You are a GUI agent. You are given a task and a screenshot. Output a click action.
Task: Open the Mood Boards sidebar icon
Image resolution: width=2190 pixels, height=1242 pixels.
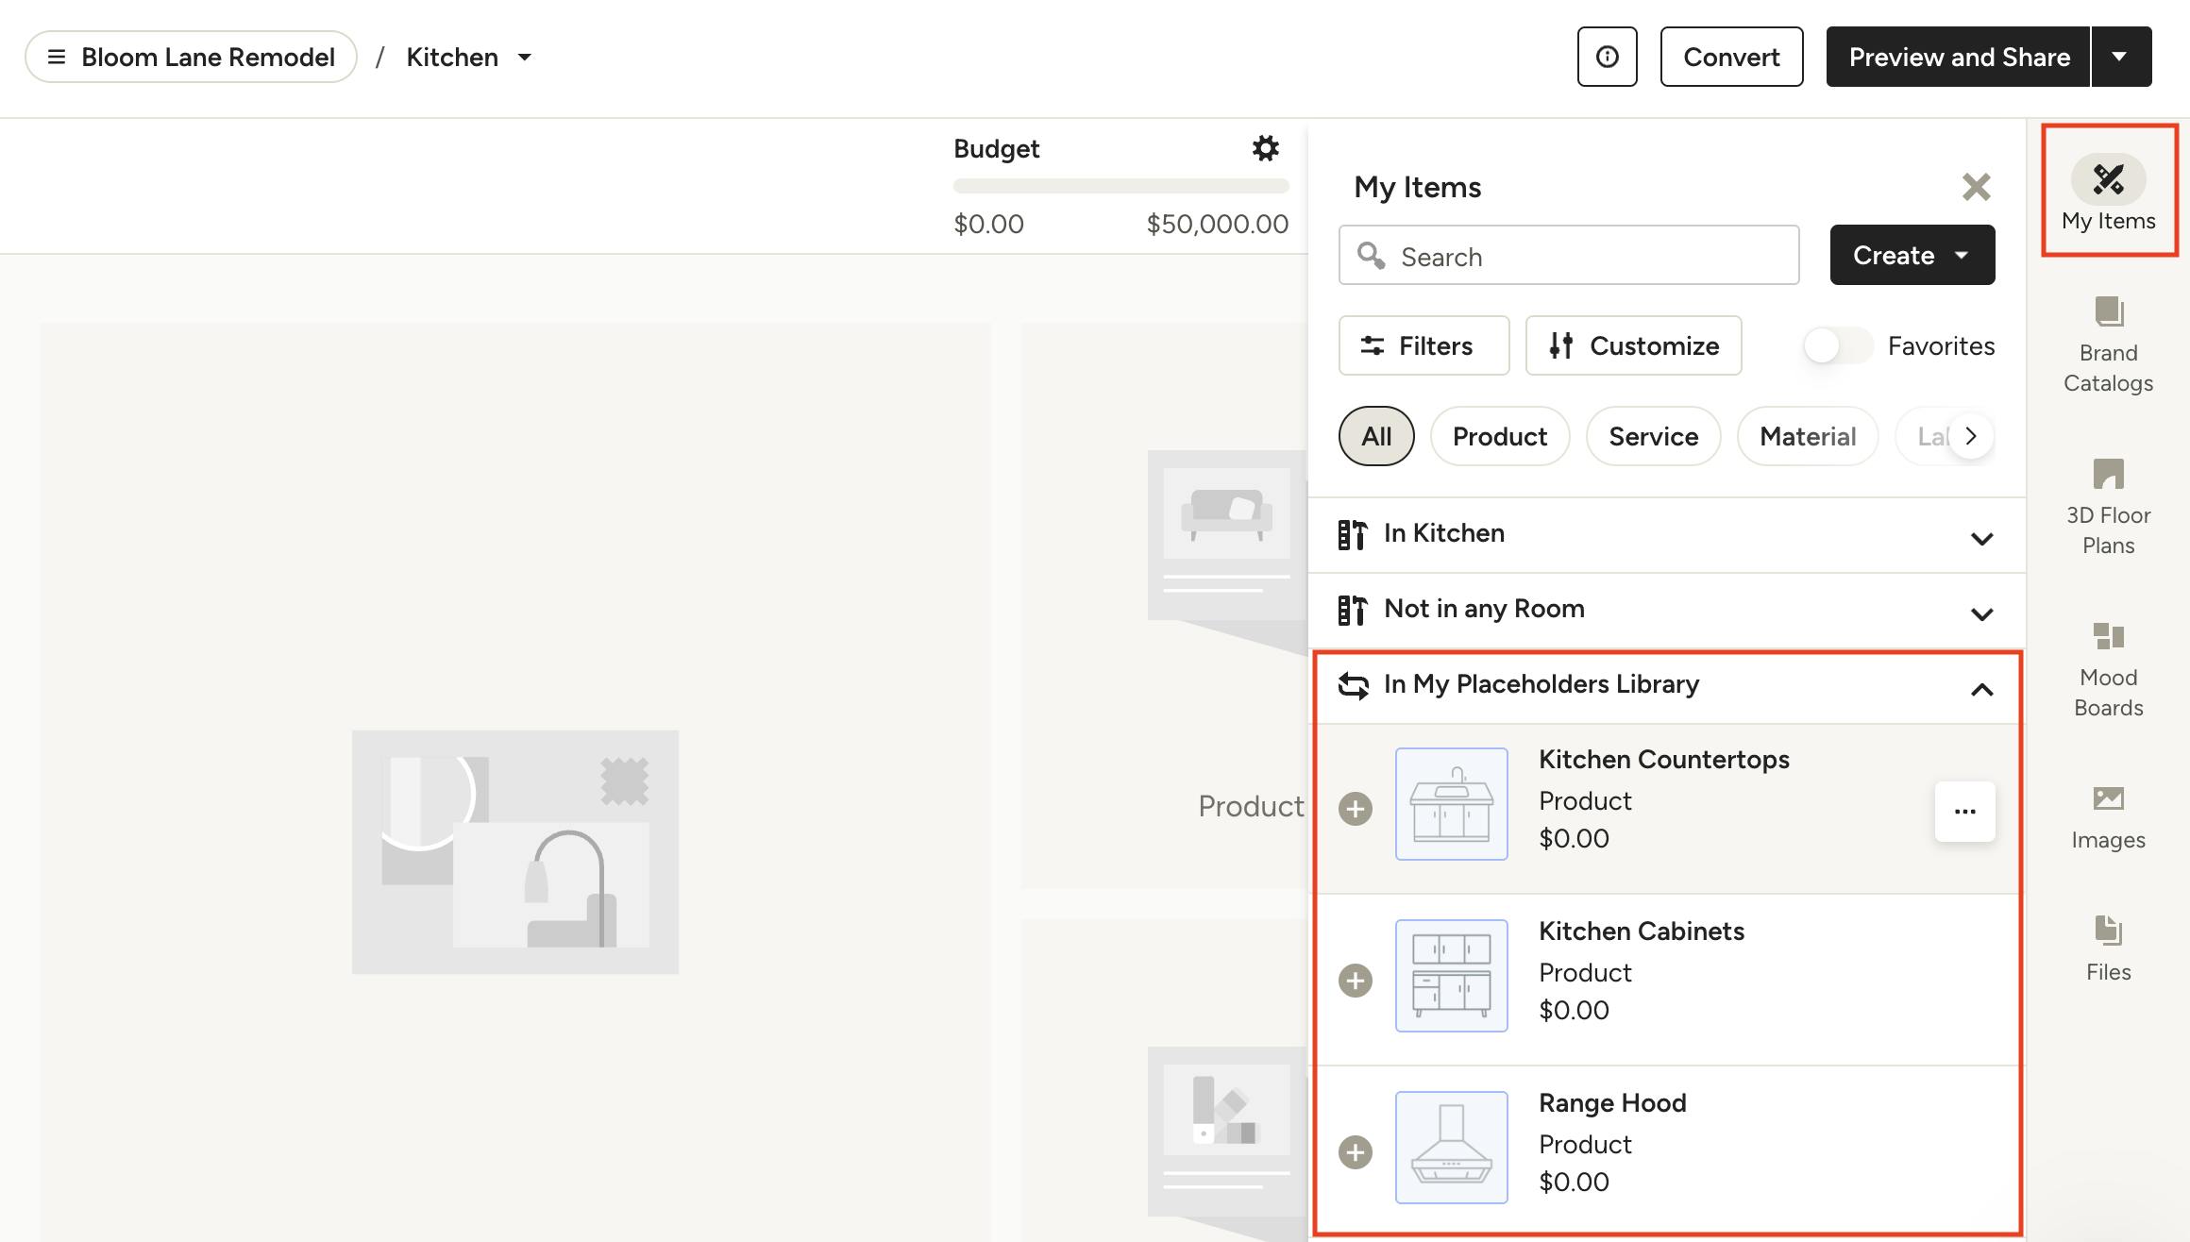pos(2108,668)
